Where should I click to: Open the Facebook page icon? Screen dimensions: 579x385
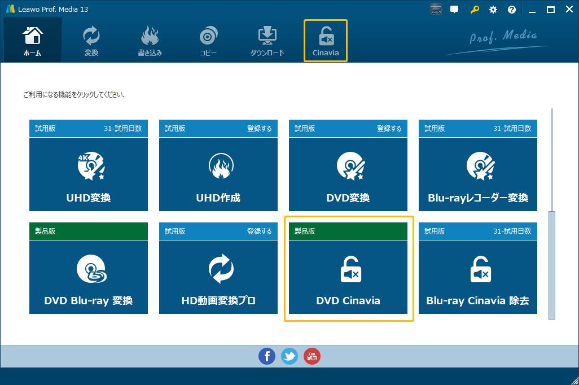(x=266, y=356)
